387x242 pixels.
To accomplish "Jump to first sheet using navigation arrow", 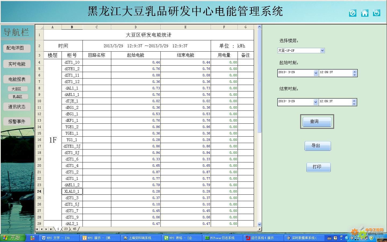I will (x=37, y=229).
